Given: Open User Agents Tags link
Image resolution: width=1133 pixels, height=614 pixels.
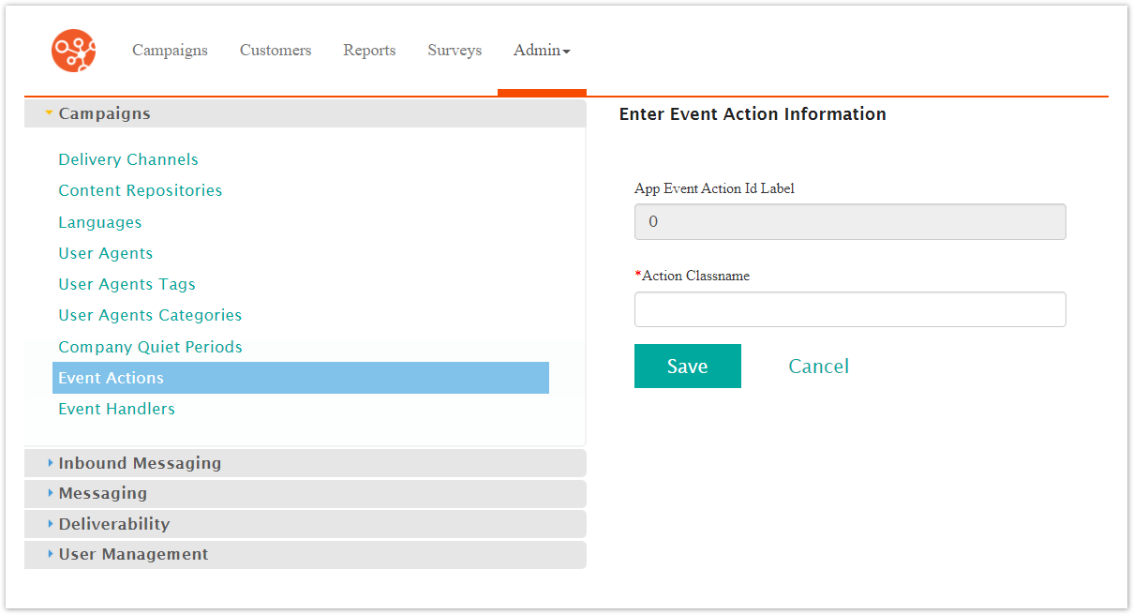Looking at the screenshot, I should (x=127, y=284).
